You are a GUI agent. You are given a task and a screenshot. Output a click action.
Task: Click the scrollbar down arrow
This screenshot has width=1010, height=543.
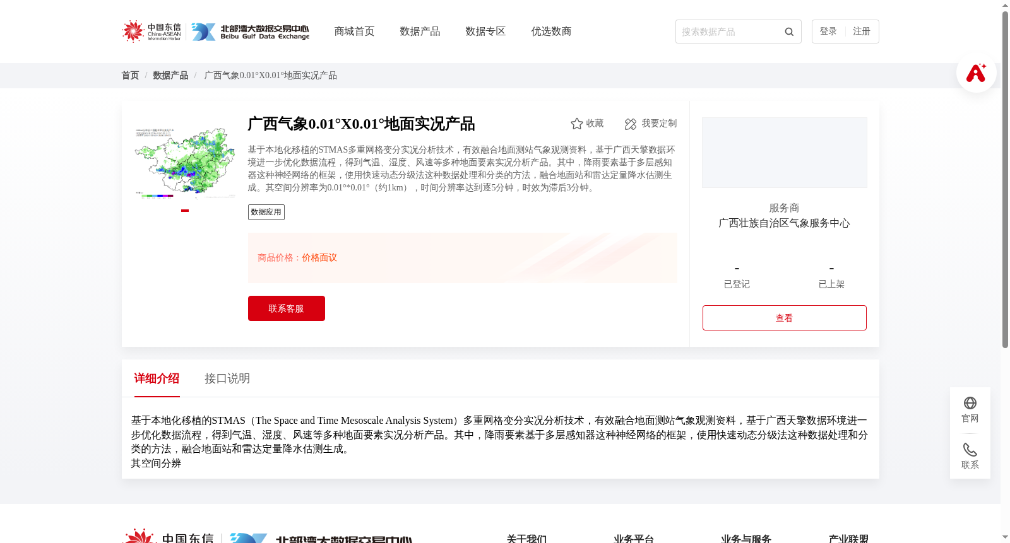coord(1005,538)
